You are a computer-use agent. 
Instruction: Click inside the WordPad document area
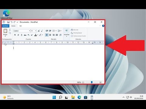coord(53,63)
